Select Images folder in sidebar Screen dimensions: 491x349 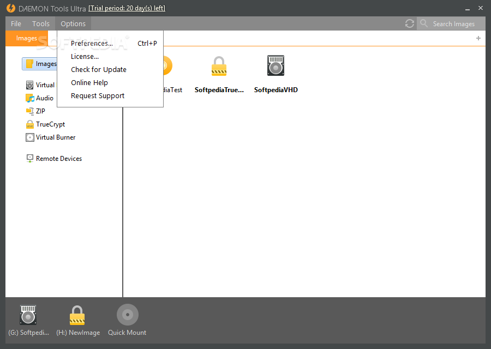40,64
